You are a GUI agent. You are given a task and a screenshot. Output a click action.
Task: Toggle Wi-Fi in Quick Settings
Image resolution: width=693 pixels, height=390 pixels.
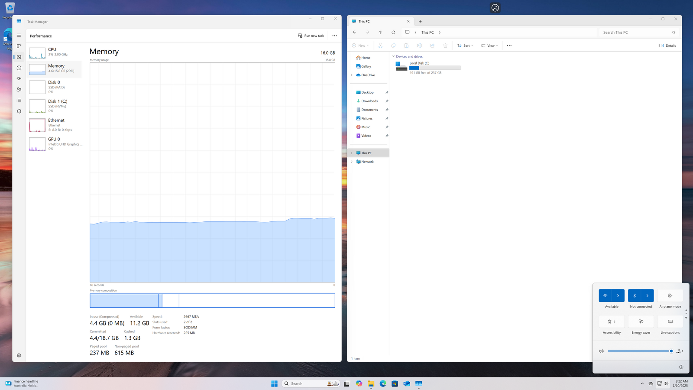tap(605, 296)
